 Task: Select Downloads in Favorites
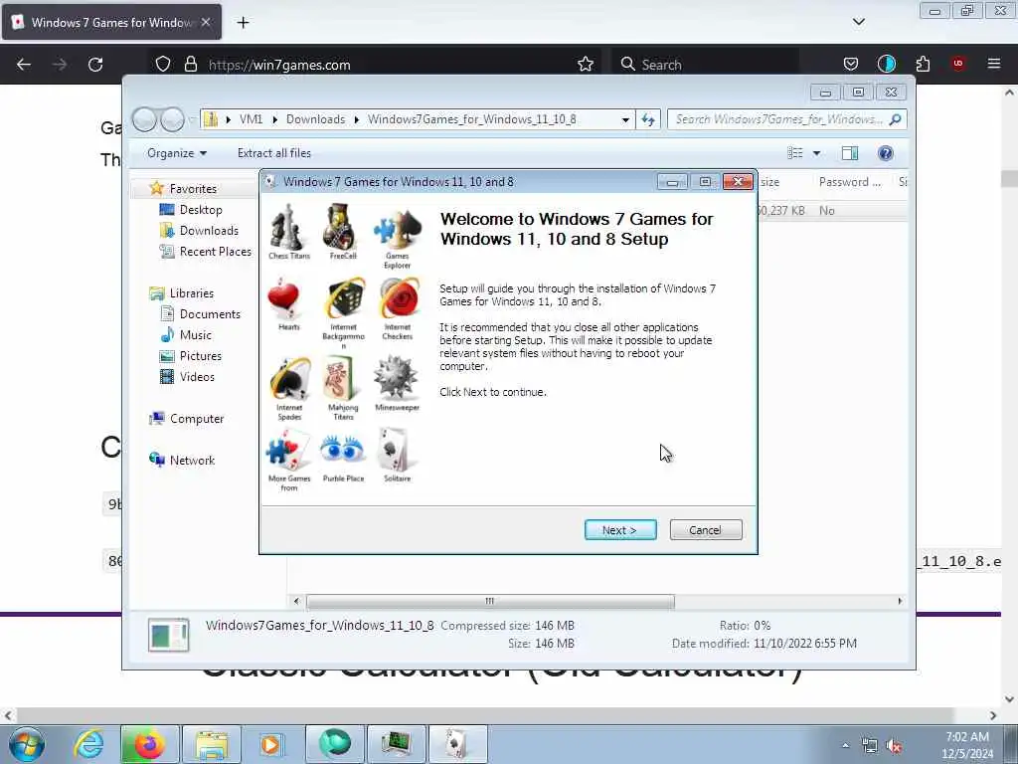click(x=199, y=231)
